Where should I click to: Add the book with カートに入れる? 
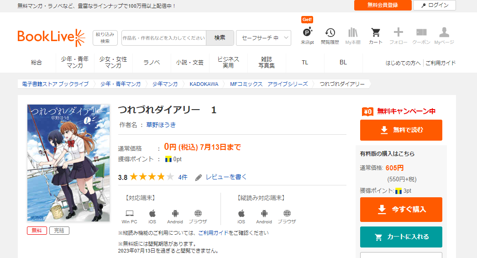[401, 237]
